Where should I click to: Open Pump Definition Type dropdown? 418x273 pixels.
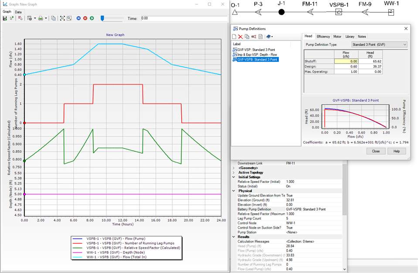point(404,44)
